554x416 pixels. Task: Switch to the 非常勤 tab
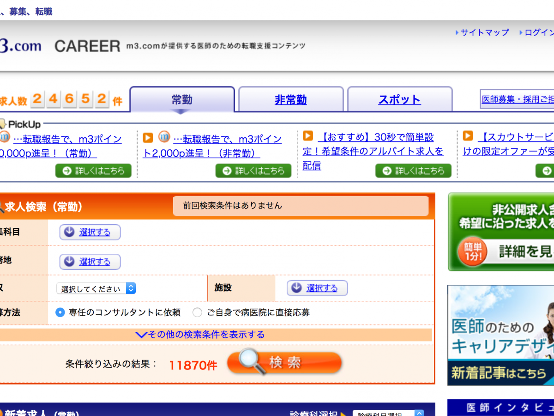click(290, 100)
